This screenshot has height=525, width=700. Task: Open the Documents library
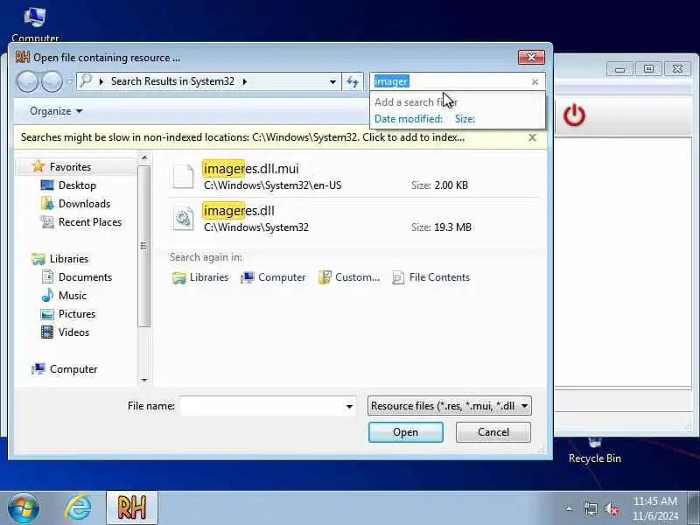(x=76, y=277)
